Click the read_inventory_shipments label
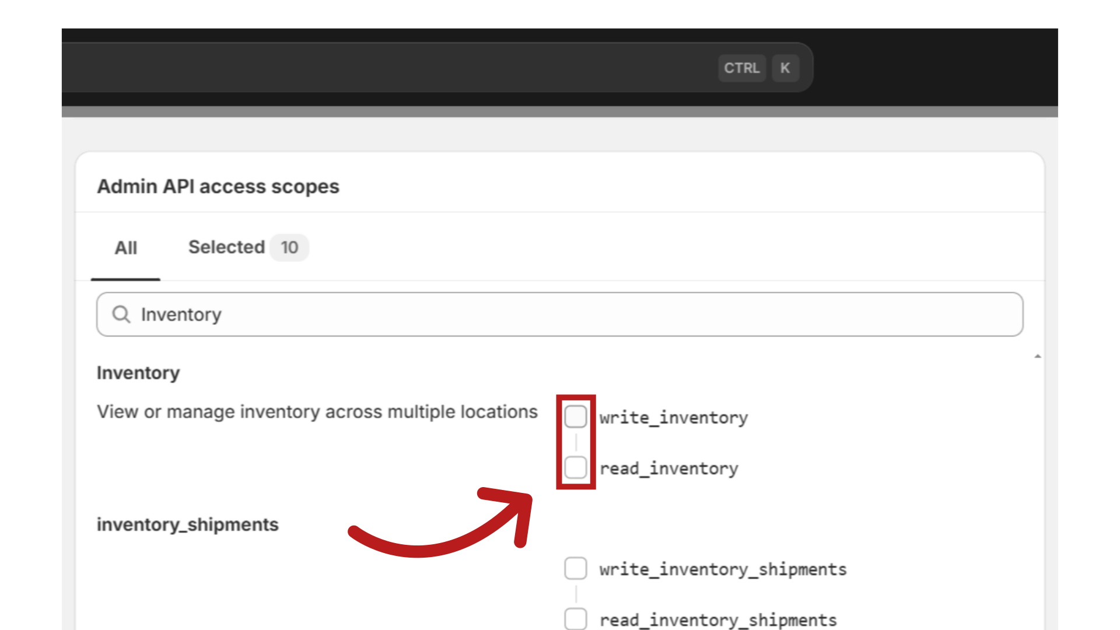Screen dimensions: 1120x630 718,620
